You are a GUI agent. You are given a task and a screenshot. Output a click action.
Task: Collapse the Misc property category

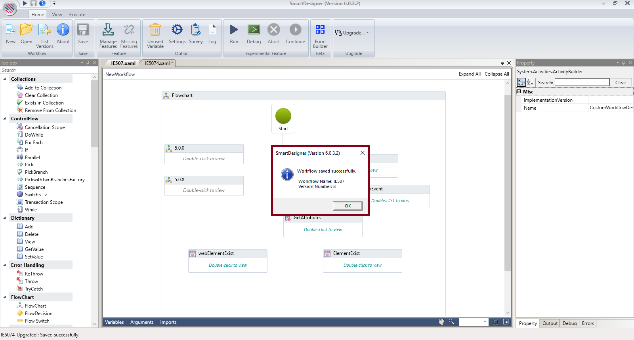[x=519, y=91]
